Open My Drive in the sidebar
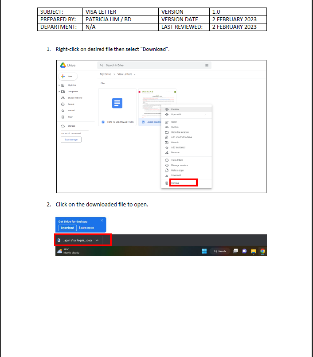Screen dimensions: 313x357 pos(71,85)
